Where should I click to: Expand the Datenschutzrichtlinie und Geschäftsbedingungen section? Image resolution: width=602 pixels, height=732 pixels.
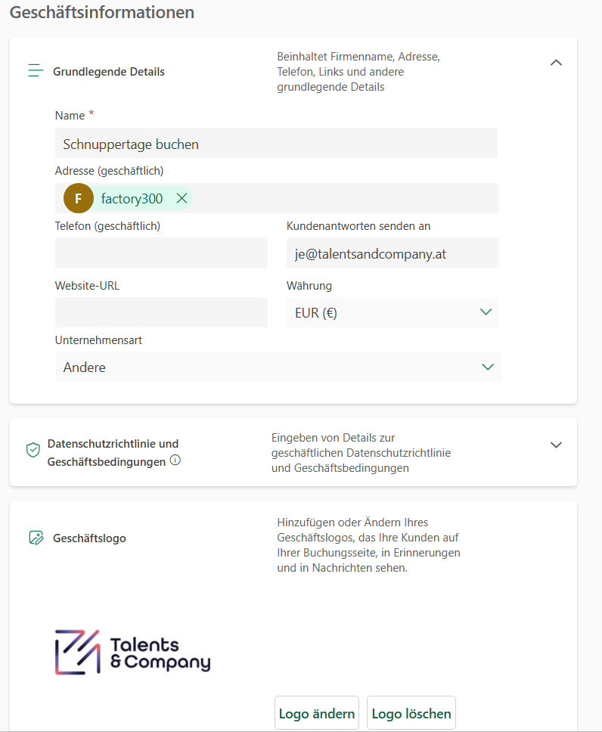556,445
